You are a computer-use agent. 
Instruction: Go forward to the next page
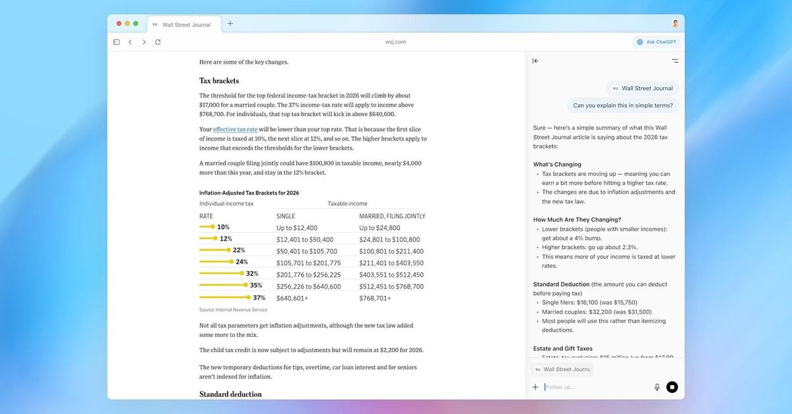click(x=144, y=42)
